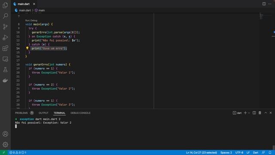
Task: Open notifications bell in status bar
Action: 270,152
